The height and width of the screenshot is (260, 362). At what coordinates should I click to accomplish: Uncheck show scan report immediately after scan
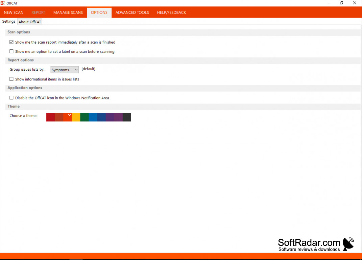coord(11,42)
